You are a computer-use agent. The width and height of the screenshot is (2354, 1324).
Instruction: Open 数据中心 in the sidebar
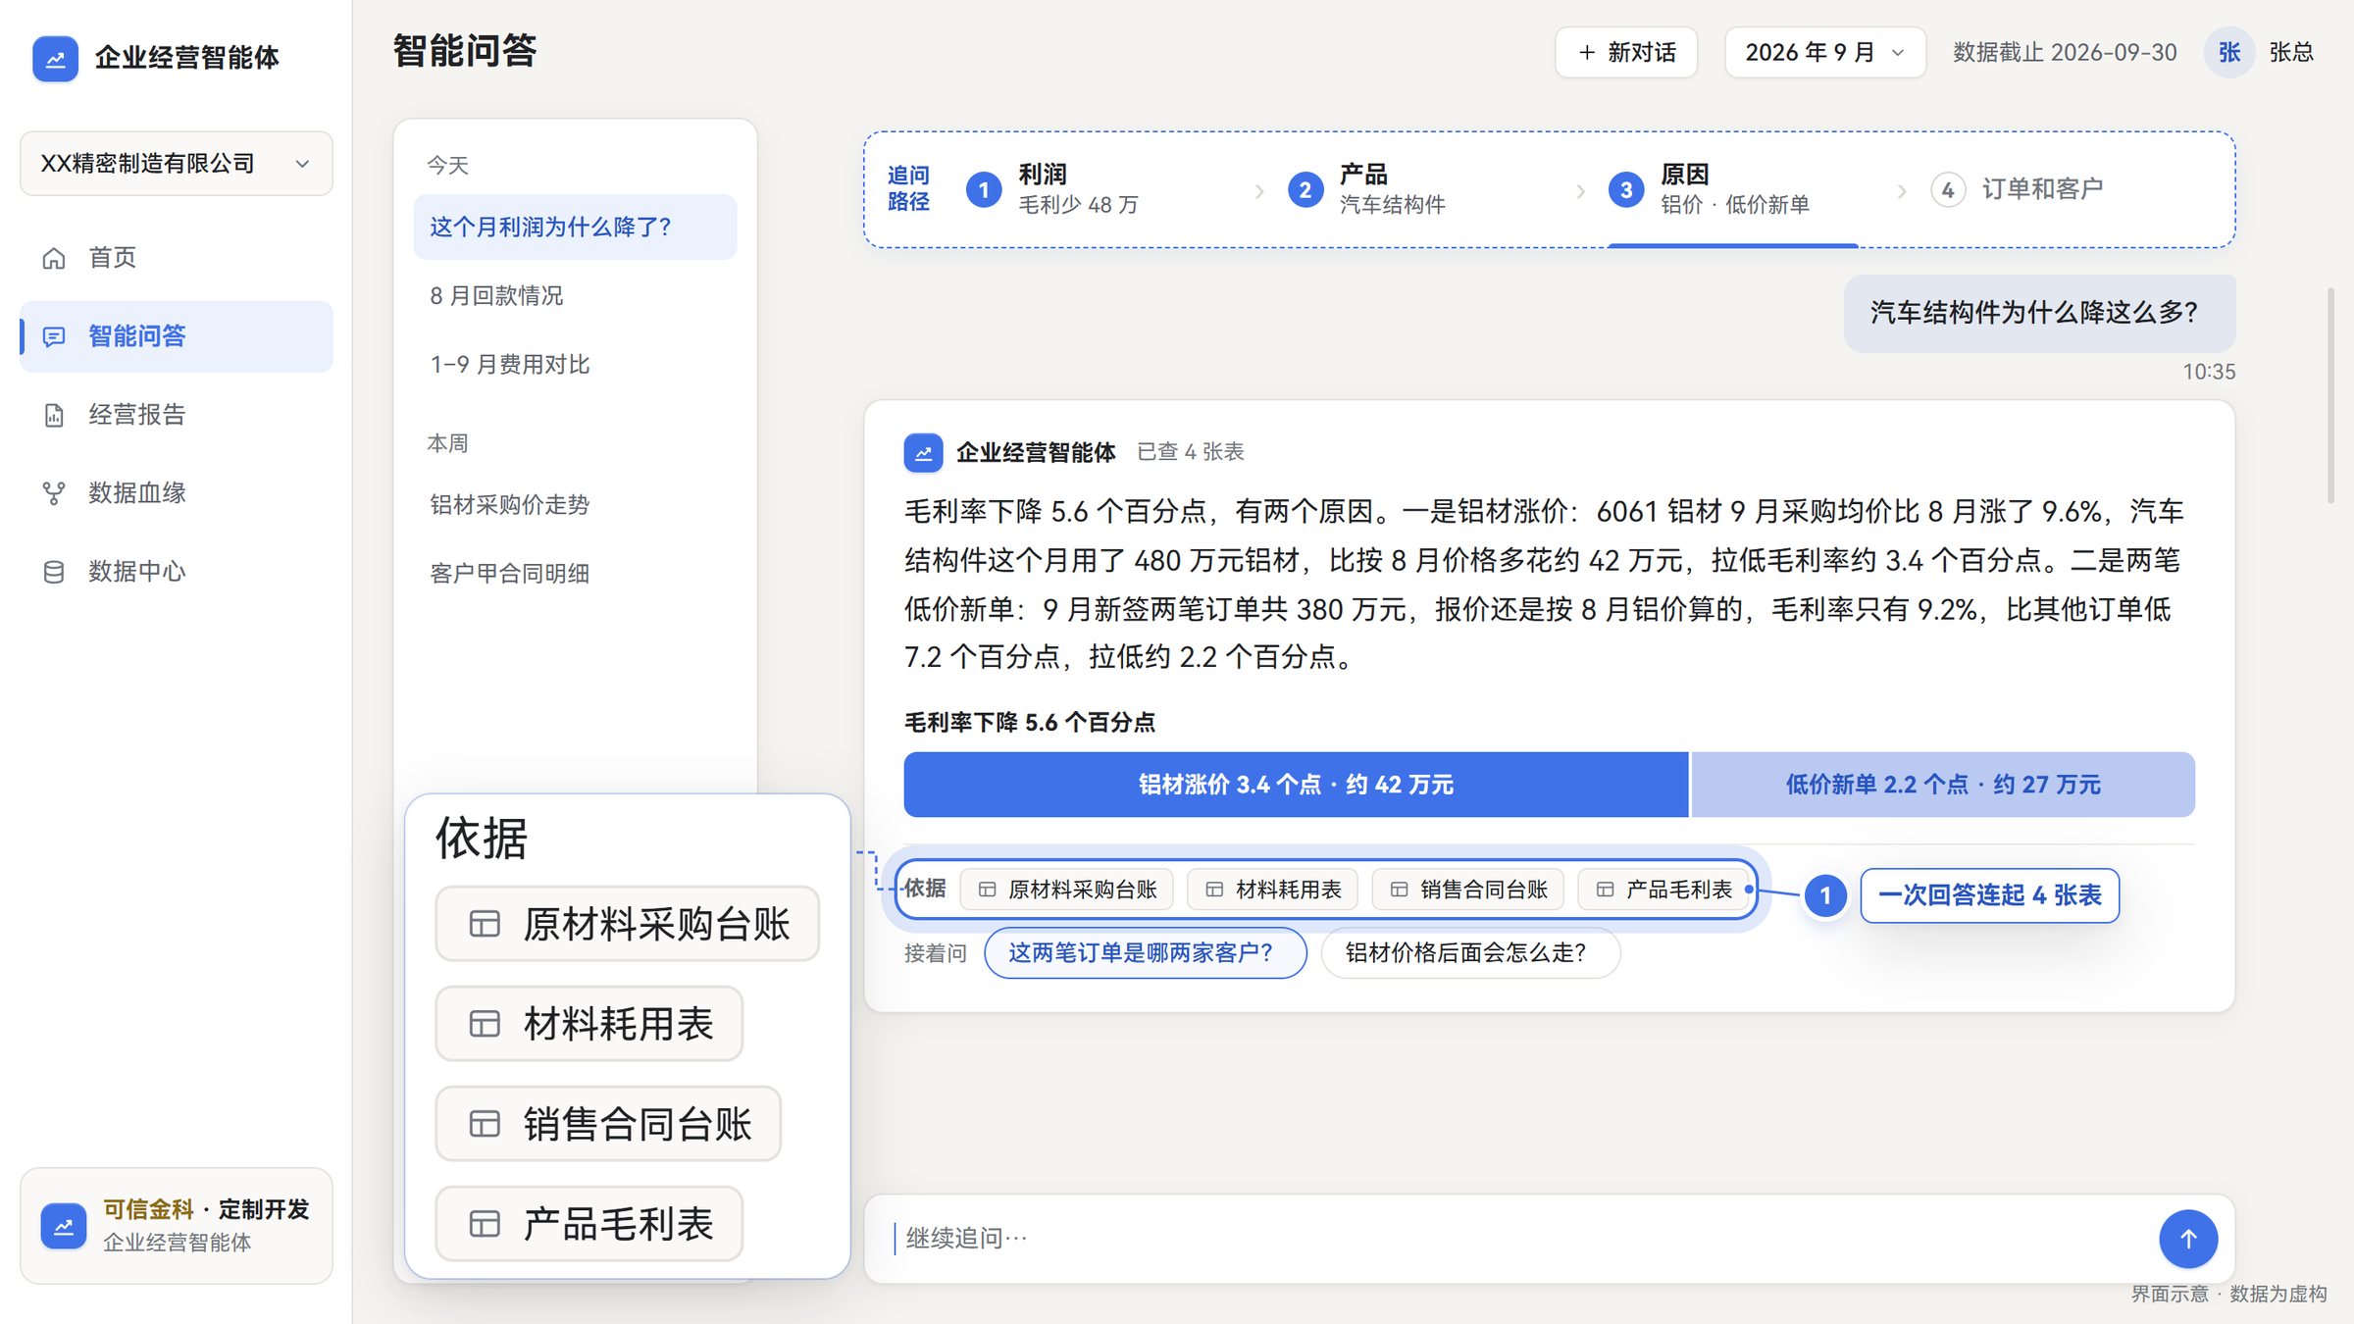177,572
